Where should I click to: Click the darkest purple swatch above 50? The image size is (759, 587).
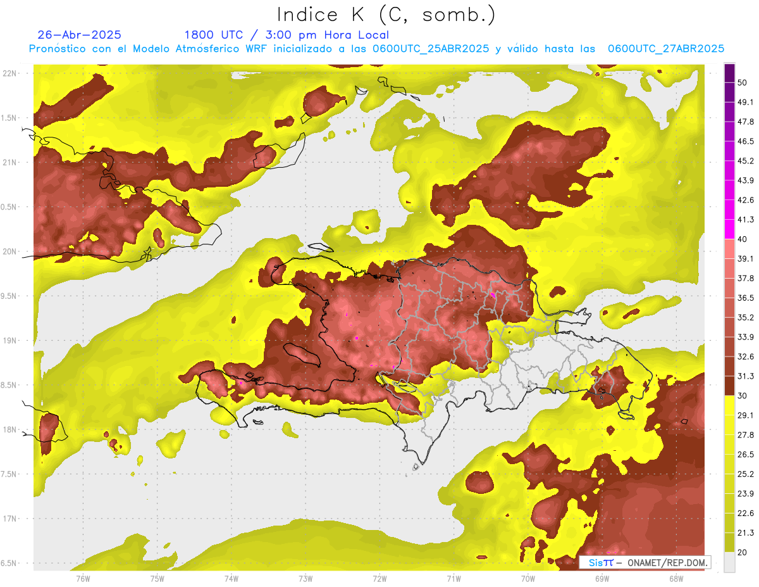(729, 72)
